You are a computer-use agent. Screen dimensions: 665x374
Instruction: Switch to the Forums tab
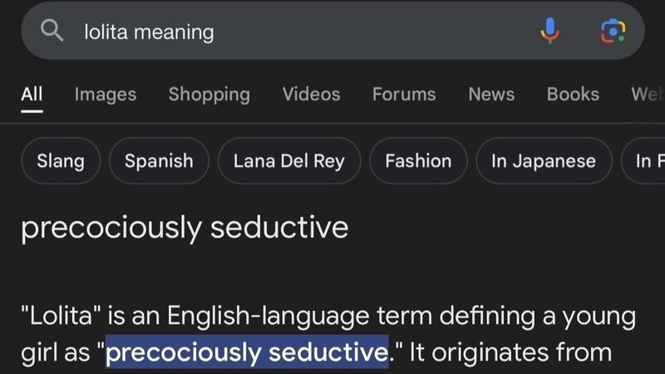[404, 94]
